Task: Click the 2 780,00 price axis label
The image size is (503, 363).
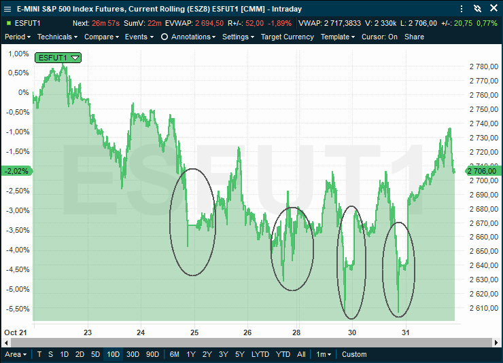Action: click(x=484, y=66)
